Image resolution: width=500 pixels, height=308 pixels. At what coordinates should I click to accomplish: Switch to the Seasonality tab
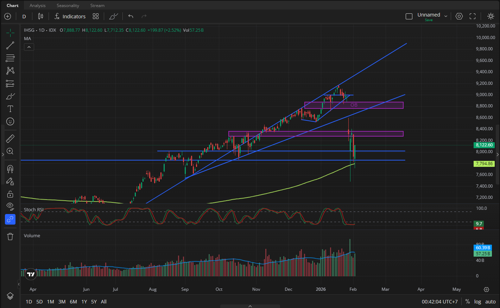pyautogui.click(x=68, y=6)
